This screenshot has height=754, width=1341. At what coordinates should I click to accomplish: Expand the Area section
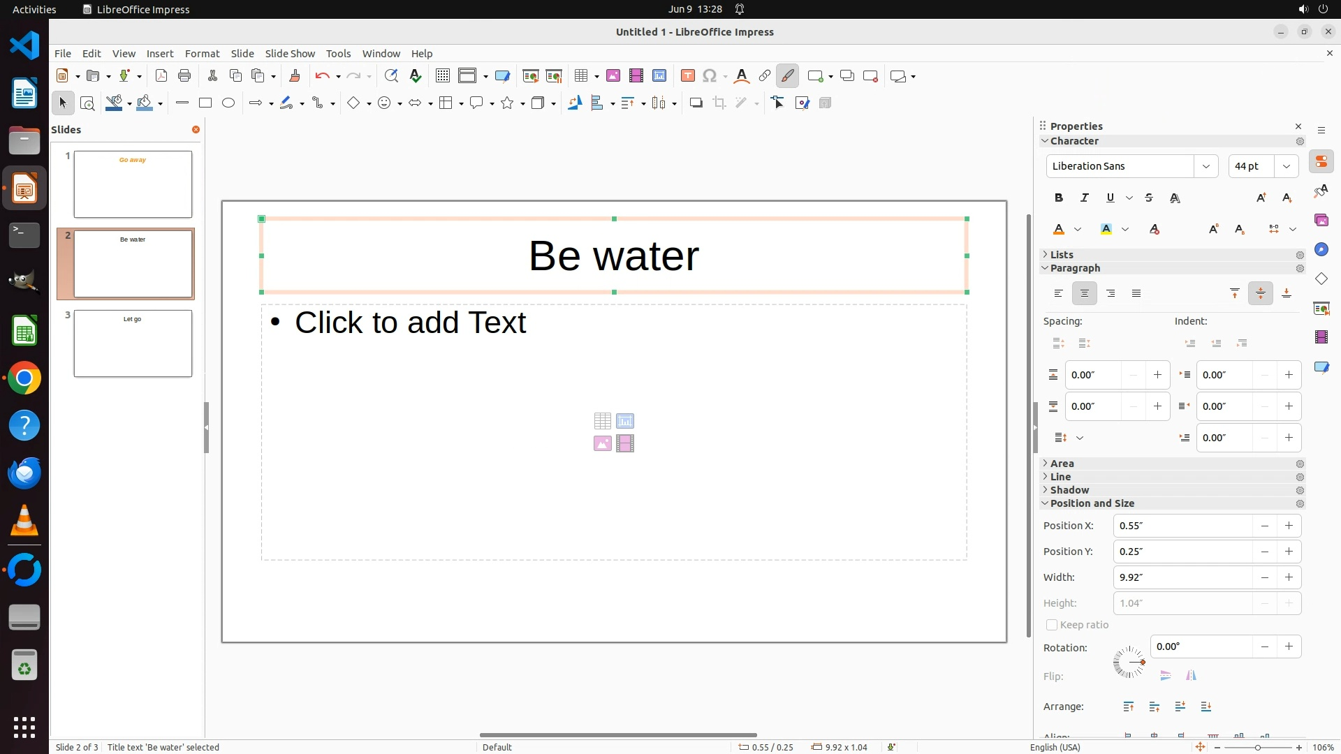tap(1062, 464)
